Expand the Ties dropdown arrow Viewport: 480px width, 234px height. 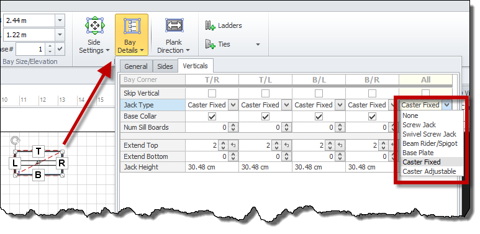click(x=258, y=45)
